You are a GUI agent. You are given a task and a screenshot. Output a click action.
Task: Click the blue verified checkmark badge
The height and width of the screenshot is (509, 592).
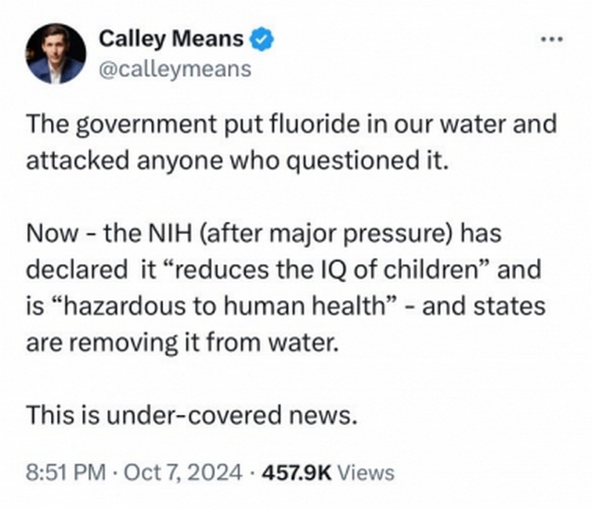262,39
